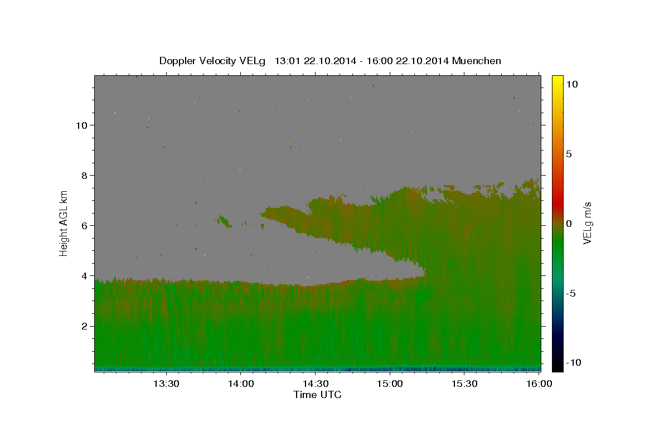Click the colorbar tick label 0
The height and width of the screenshot is (446, 669).
[569, 224]
